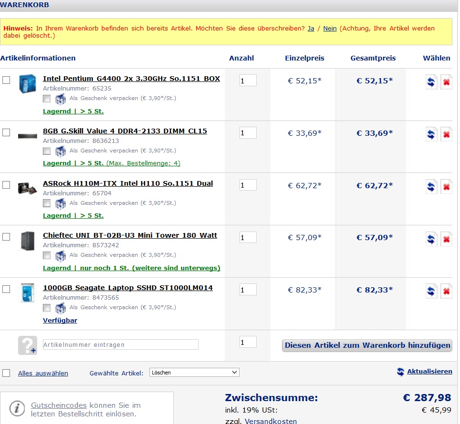This screenshot has height=424, width=460.
Task: Click the blue arrows icon beside Aktualisieren
Action: point(400,372)
